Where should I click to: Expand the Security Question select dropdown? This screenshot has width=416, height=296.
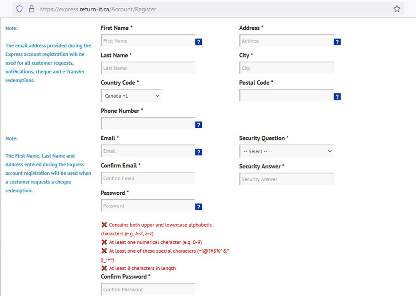[x=287, y=151]
